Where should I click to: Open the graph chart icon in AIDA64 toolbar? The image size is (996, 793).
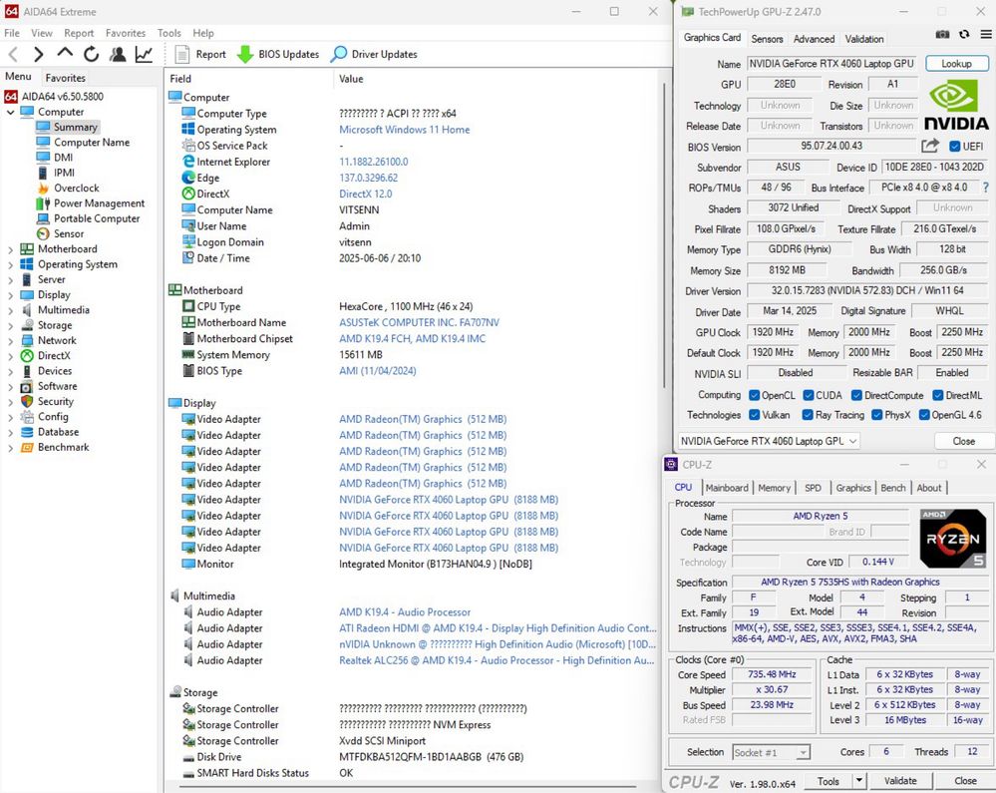click(144, 55)
